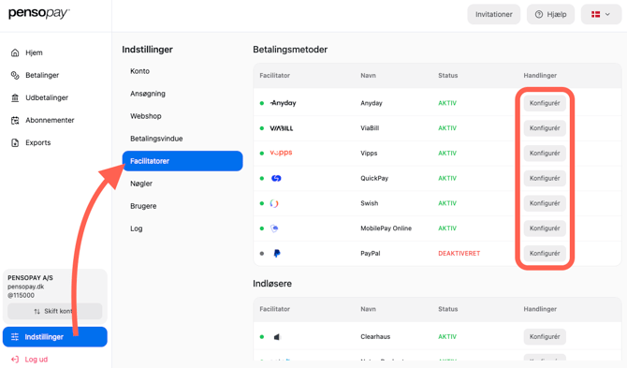Viewport: 627px width, 368px height.
Task: Click the Log ud icon
Action: (x=15, y=360)
